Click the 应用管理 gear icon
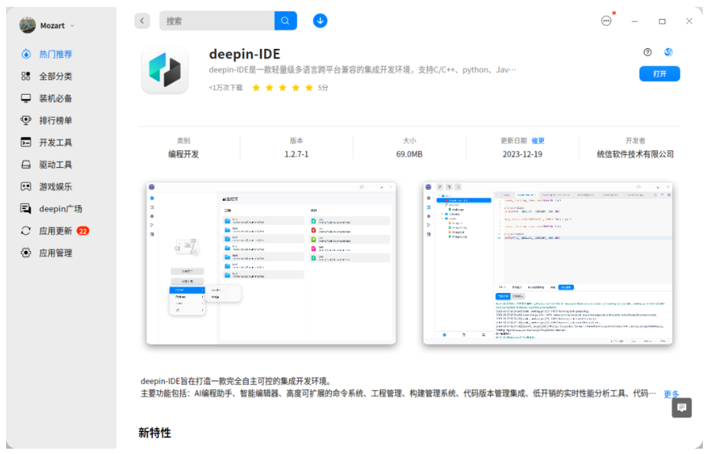 [26, 253]
